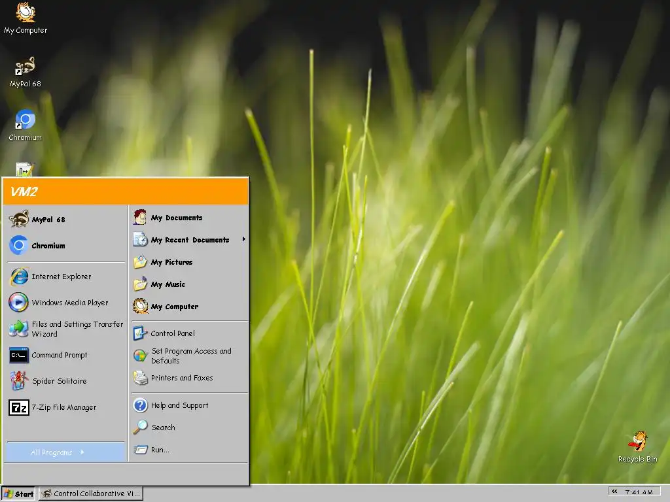This screenshot has width=670, height=502.
Task: Launch MyPal 68 desktop shortcut
Action: click(26, 72)
